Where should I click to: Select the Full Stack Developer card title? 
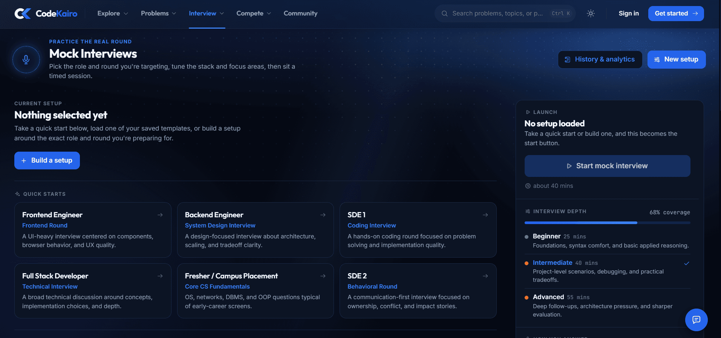click(55, 276)
